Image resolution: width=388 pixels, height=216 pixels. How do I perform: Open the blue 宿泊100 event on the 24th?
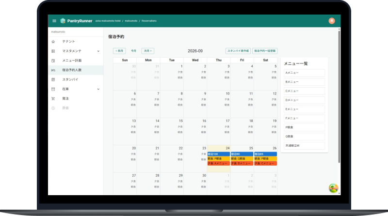[219, 154]
